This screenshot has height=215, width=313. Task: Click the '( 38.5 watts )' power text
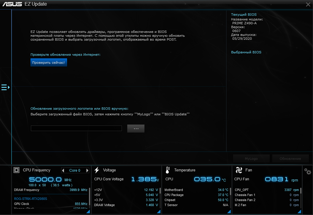(x=62, y=185)
